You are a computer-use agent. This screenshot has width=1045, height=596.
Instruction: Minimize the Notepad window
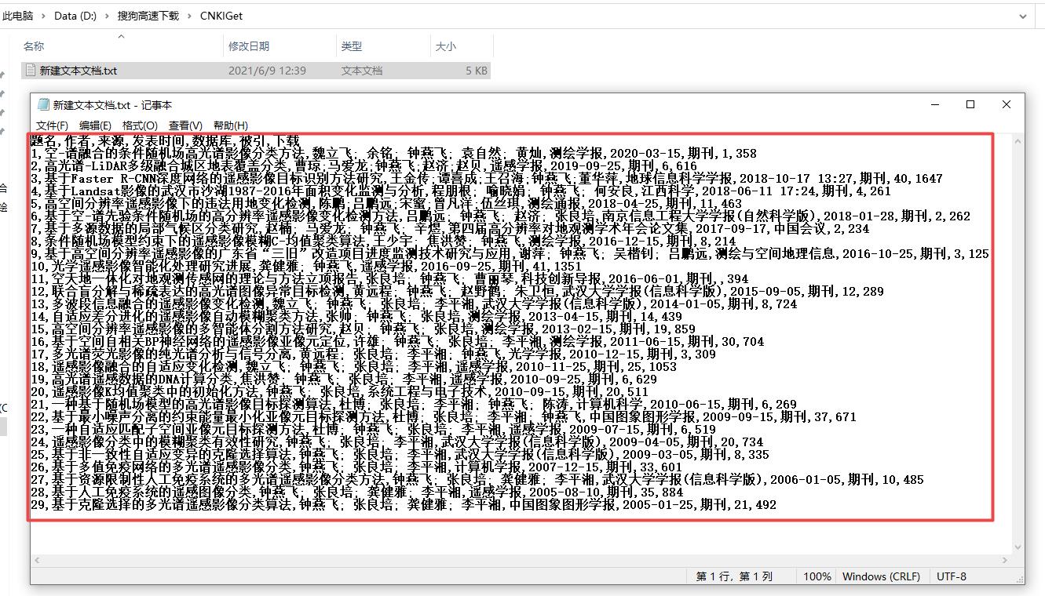(x=935, y=104)
